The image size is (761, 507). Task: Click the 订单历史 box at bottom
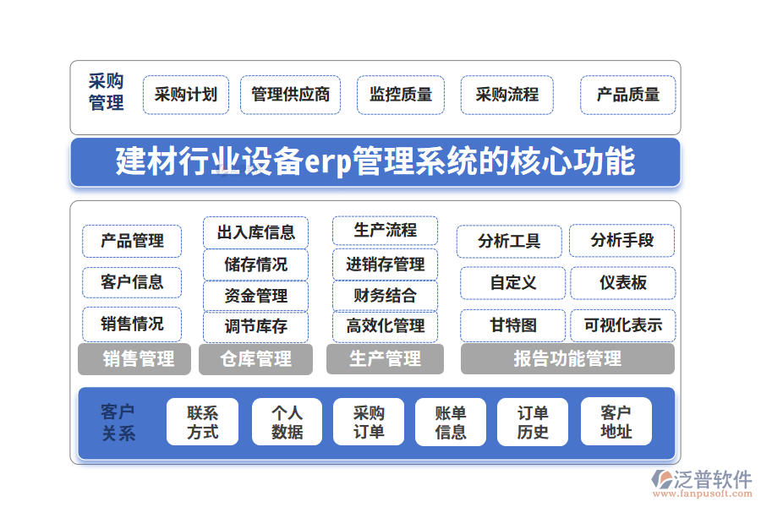click(532, 422)
